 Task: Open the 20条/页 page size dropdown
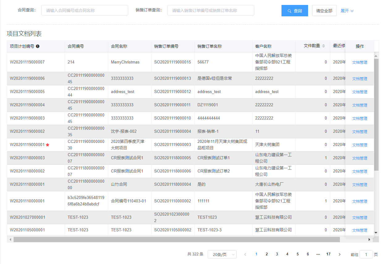pyautogui.click(x=222, y=254)
